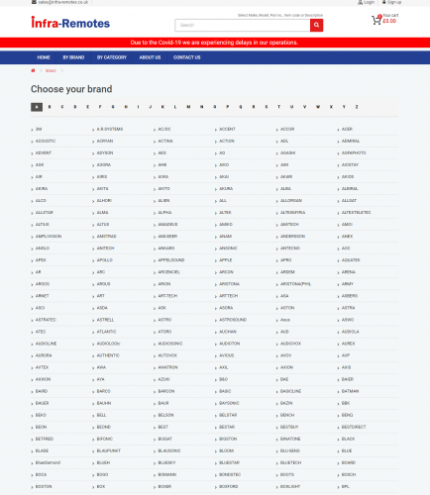Click the email envelope icon
This screenshot has height=495, width=430.
coord(34,2)
